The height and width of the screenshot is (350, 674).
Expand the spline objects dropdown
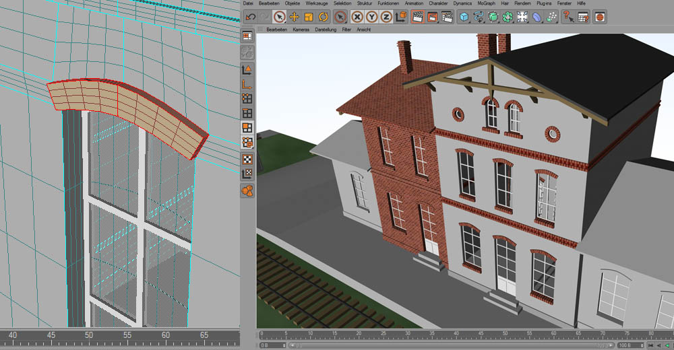(479, 17)
